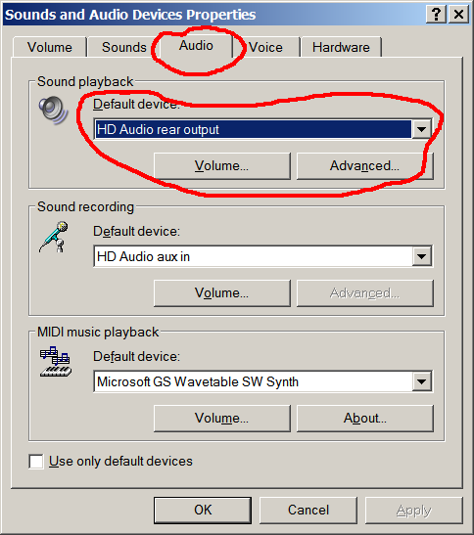Select the Audio tab
Image resolution: width=474 pixels, height=535 pixels.
click(x=196, y=45)
